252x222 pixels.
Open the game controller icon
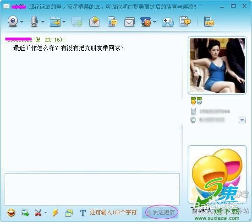[x=167, y=22]
